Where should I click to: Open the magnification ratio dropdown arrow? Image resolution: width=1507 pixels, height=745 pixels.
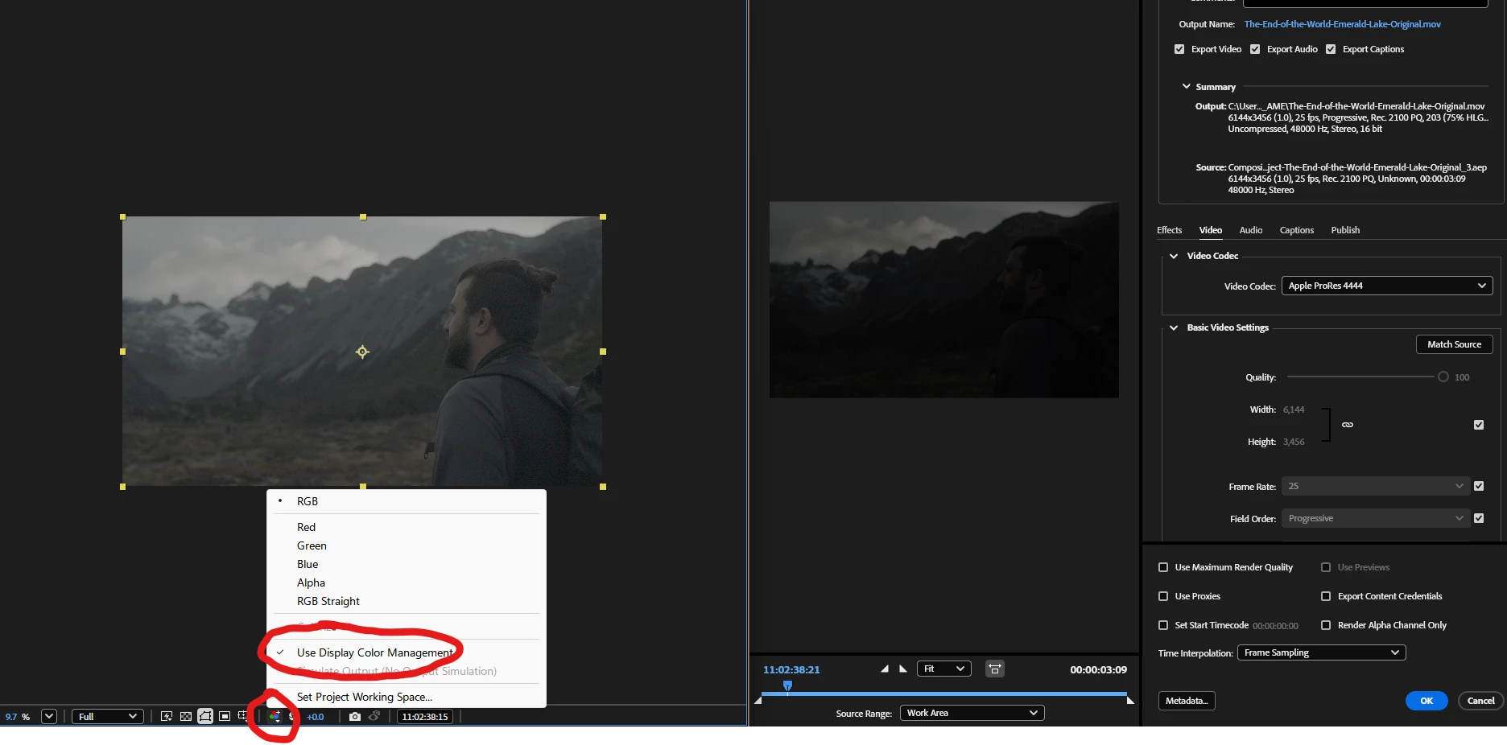49,716
